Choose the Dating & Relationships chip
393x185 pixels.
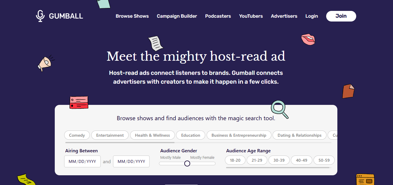(x=300, y=135)
